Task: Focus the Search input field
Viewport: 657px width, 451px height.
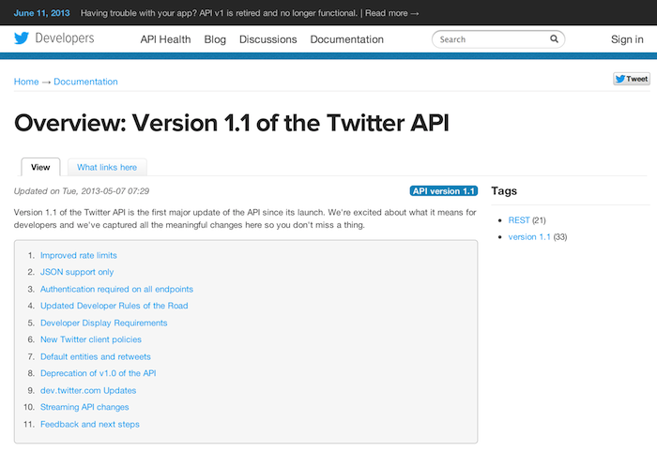Action: (x=498, y=39)
